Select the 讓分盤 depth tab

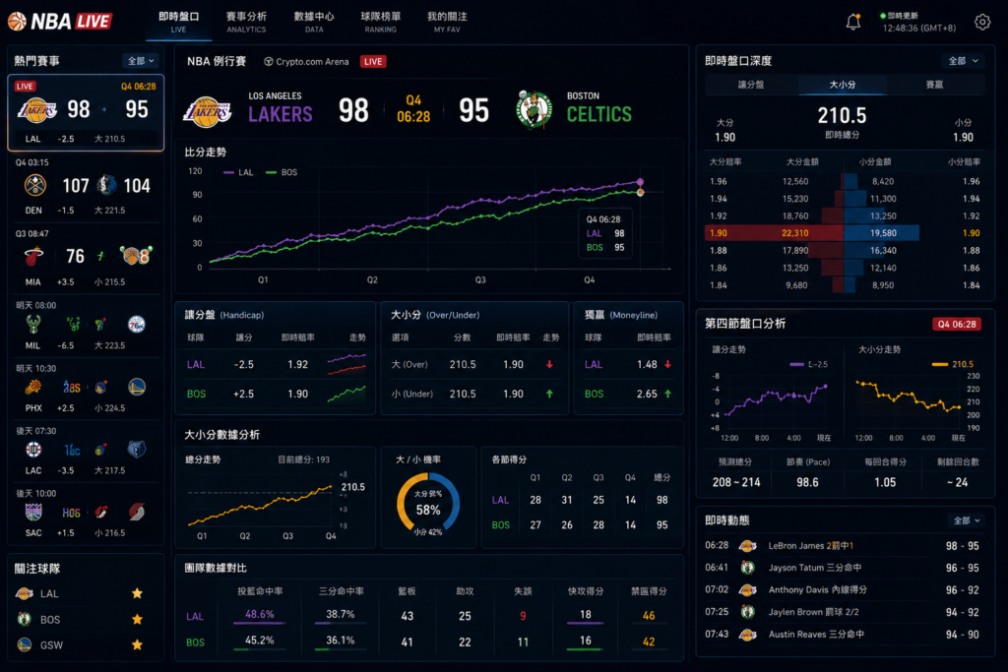(751, 85)
